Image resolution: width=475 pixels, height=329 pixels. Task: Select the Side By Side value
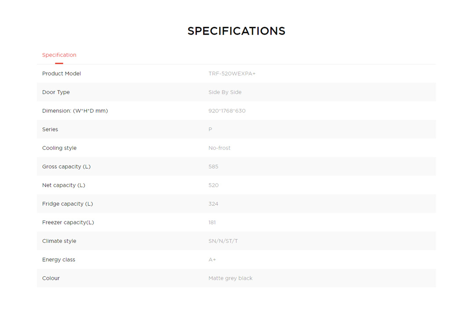(x=225, y=92)
